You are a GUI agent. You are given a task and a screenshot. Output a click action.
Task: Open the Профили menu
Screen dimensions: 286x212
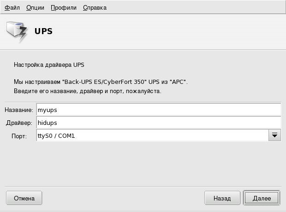click(x=64, y=8)
